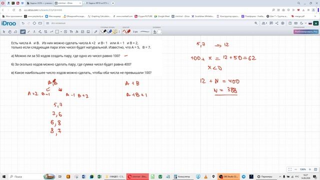This screenshot has width=320, height=180.
Task: Open the pen presets more options
Action: pyautogui.click(x=119, y=31)
